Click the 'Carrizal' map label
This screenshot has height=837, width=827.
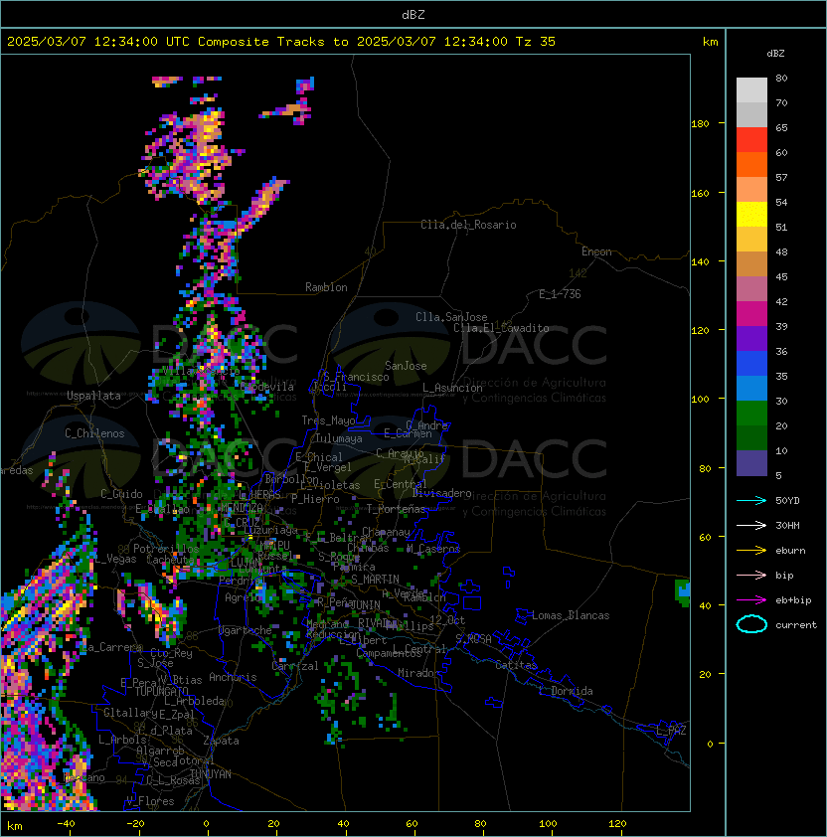295,666
